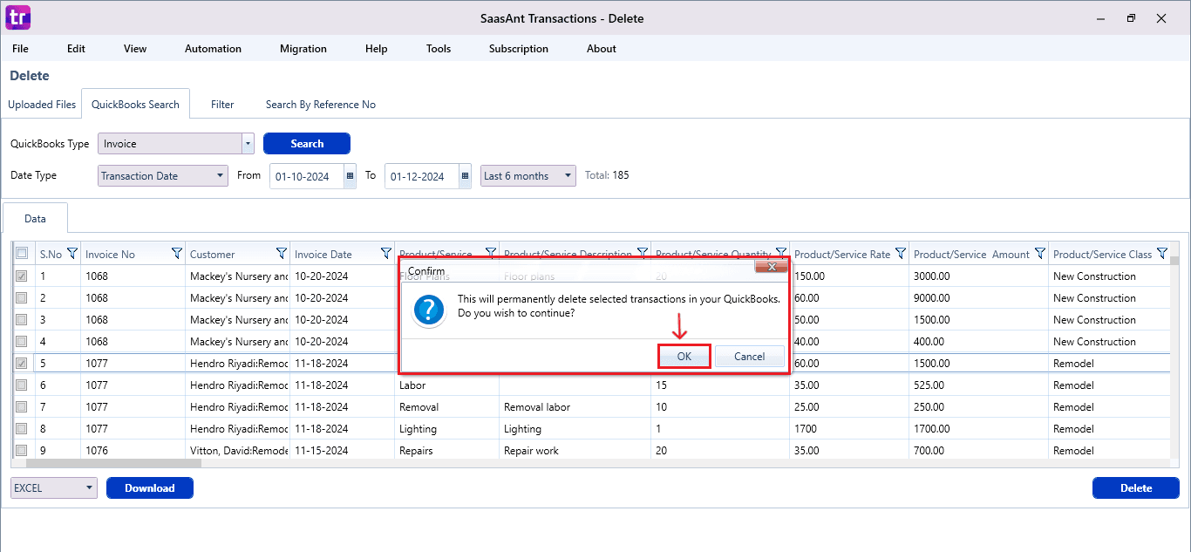Click the horizontal scrollbar under the table
Image resolution: width=1191 pixels, height=552 pixels.
(x=113, y=463)
